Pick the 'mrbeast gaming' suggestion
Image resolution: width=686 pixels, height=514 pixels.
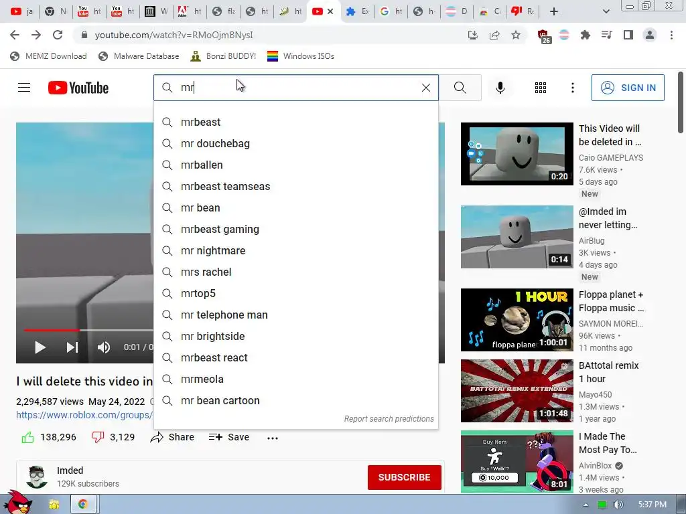point(295,229)
